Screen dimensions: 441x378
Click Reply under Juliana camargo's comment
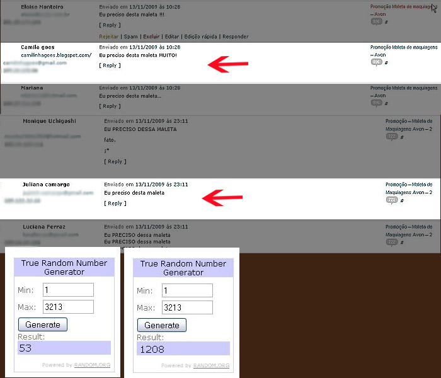pos(115,203)
